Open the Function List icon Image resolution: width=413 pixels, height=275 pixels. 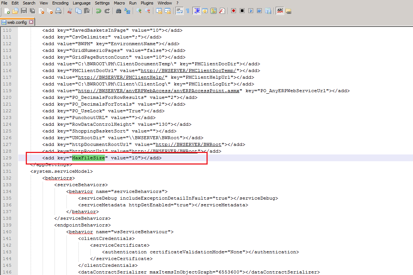pyautogui.click(x=222, y=11)
